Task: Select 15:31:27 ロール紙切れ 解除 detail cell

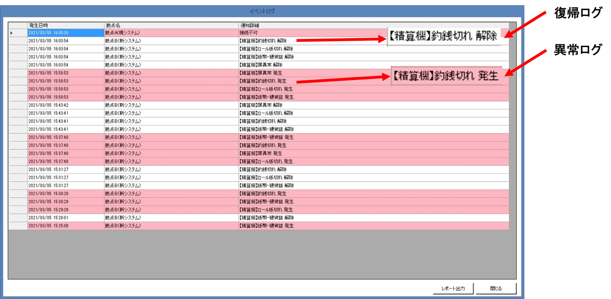Action: coord(373,177)
